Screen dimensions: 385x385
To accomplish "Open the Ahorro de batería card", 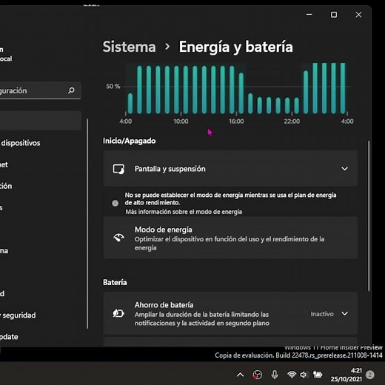I will (x=230, y=313).
